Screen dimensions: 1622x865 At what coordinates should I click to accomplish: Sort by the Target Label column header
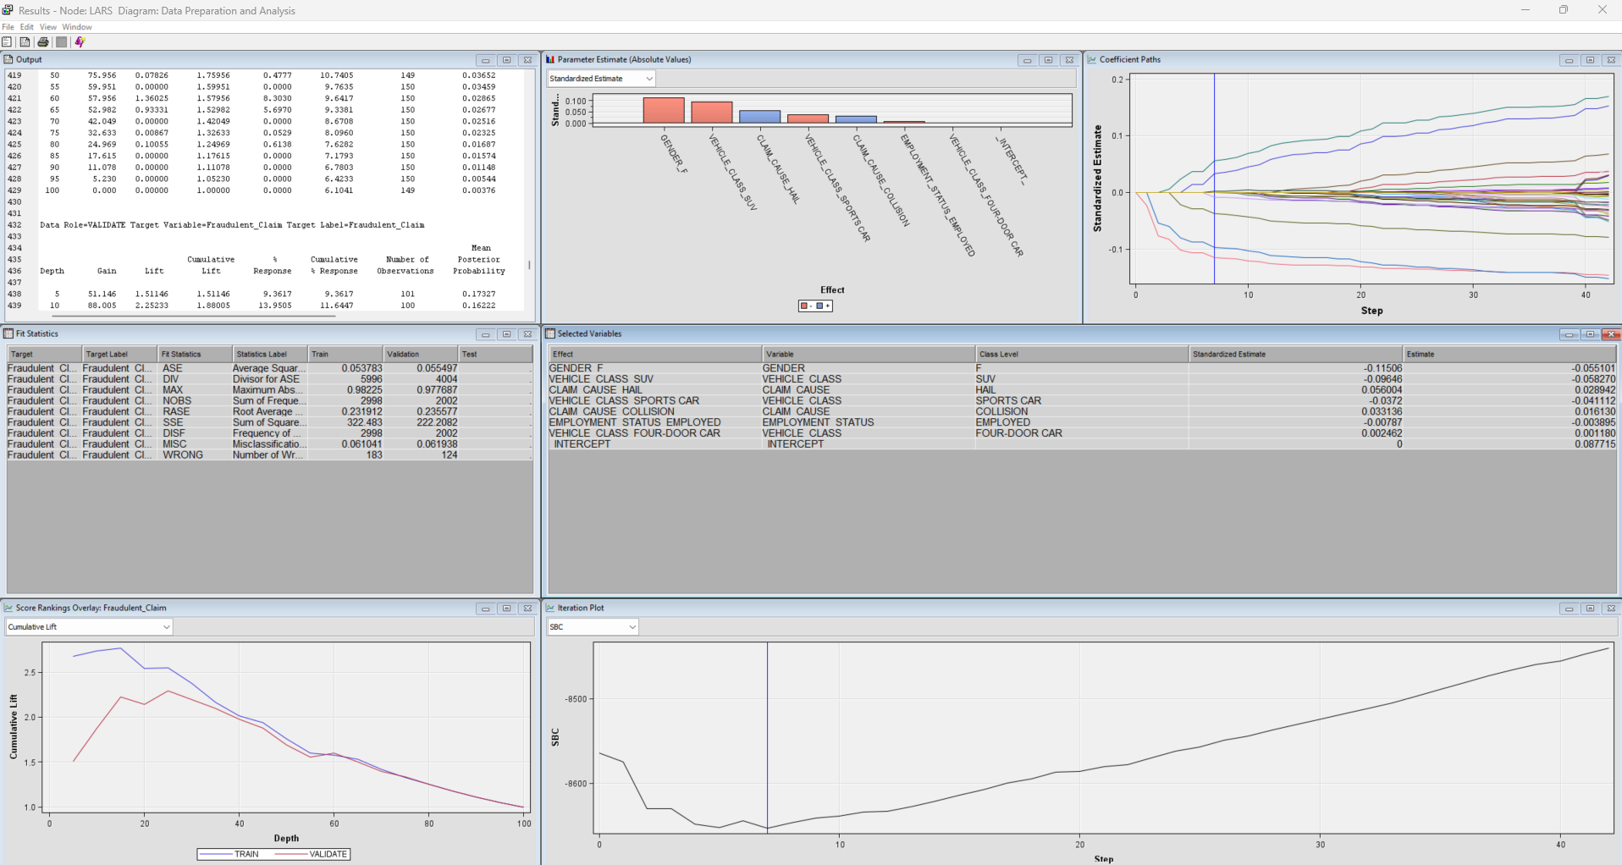click(x=119, y=354)
